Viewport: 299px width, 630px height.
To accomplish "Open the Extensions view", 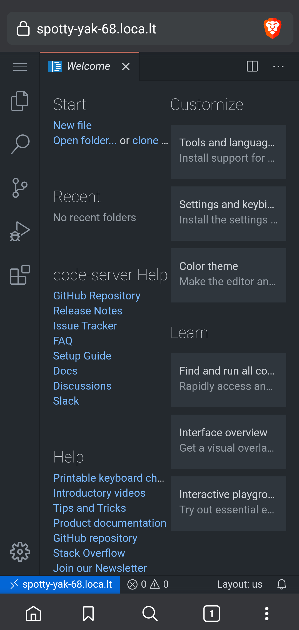I will 20,275.
